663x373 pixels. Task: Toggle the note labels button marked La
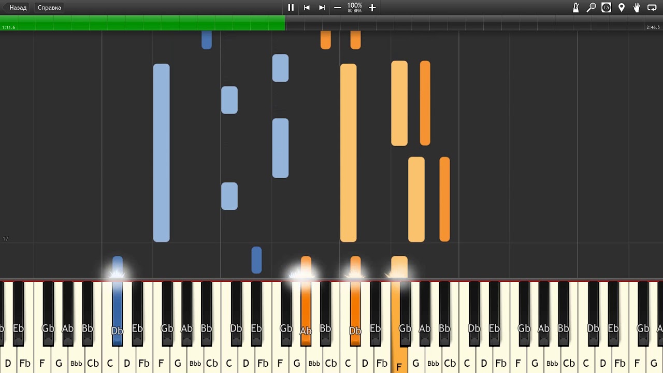pyautogui.click(x=607, y=8)
